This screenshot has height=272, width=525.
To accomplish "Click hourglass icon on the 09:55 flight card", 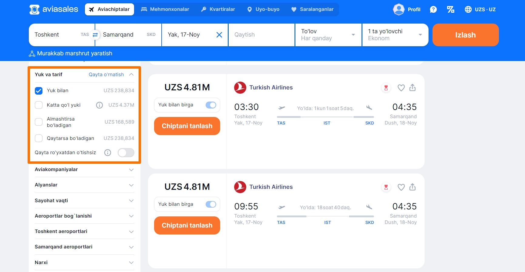I will click(386, 187).
